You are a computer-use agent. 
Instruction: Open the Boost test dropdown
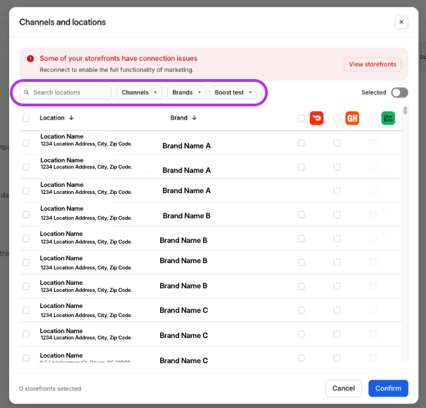(x=233, y=92)
